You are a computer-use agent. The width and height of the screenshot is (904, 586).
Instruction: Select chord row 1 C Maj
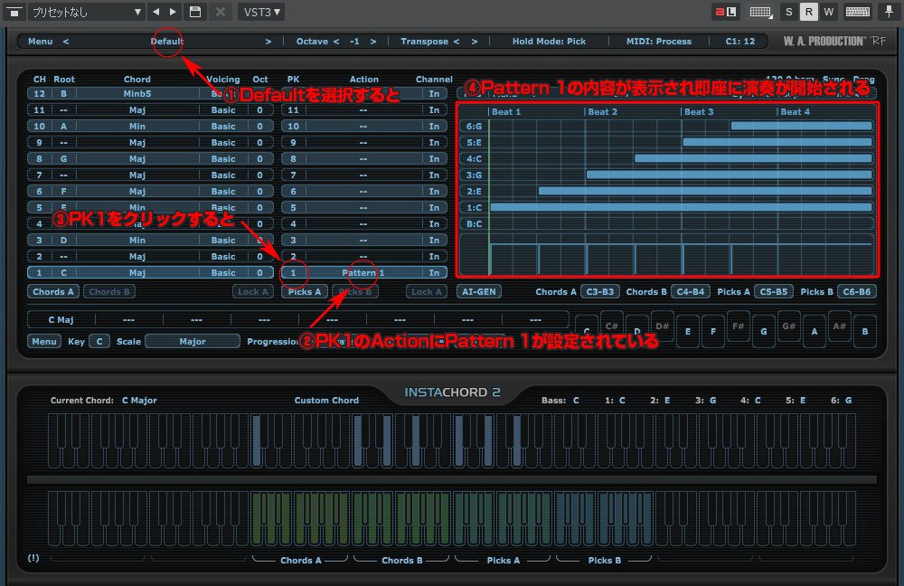pos(150,273)
